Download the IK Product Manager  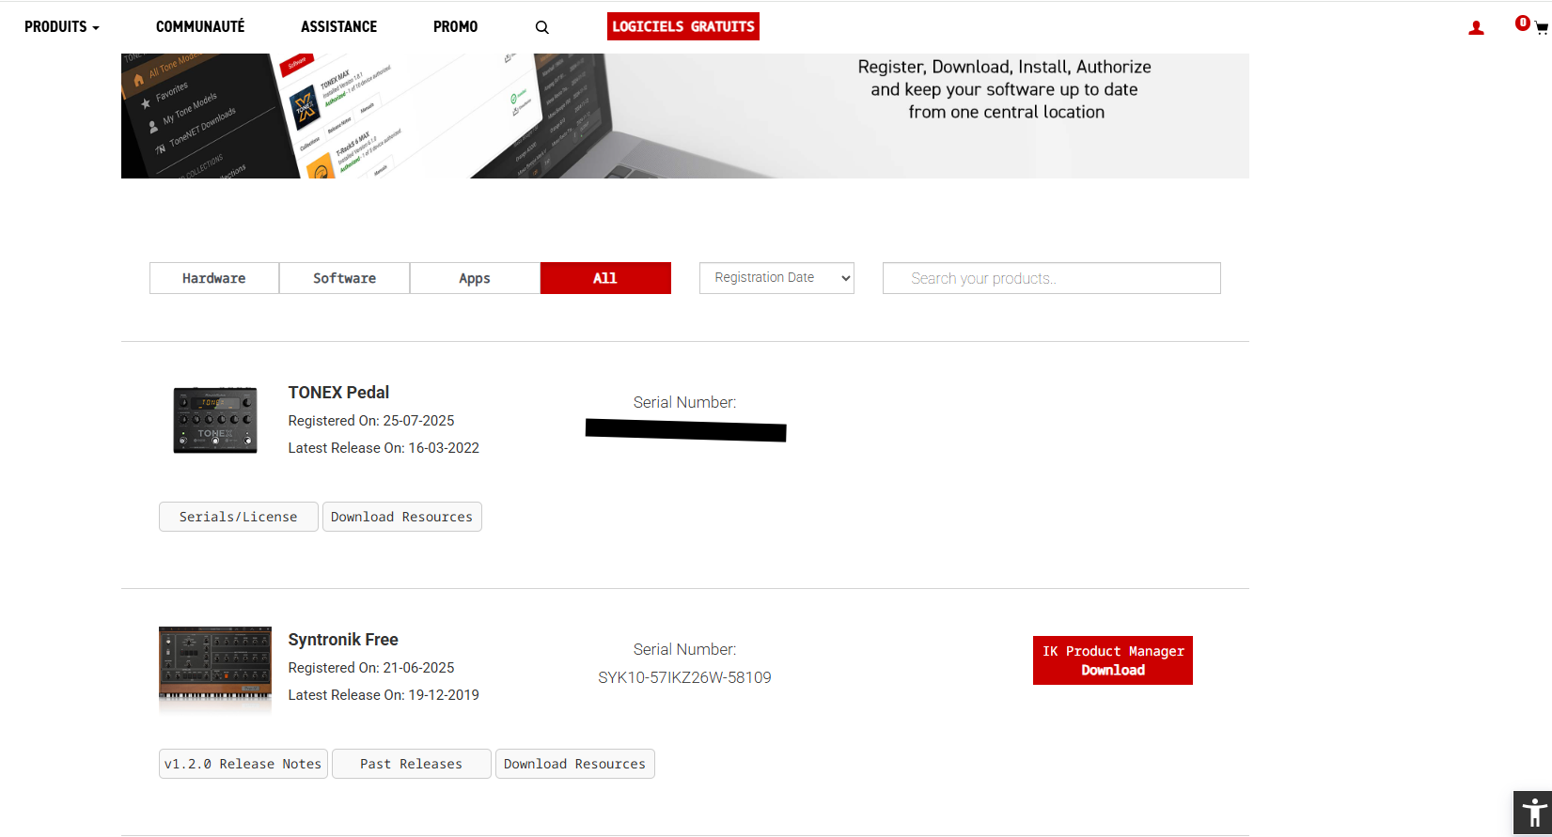1113,660
